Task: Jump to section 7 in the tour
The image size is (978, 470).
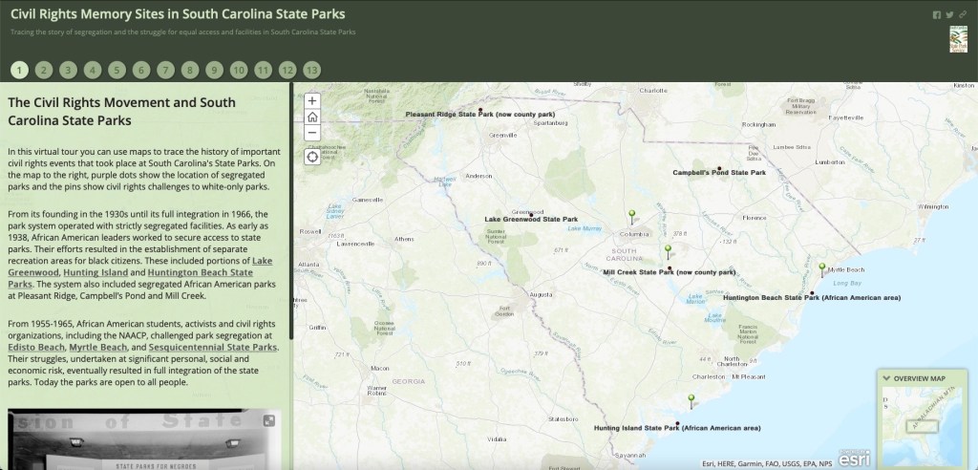Action: click(x=165, y=70)
